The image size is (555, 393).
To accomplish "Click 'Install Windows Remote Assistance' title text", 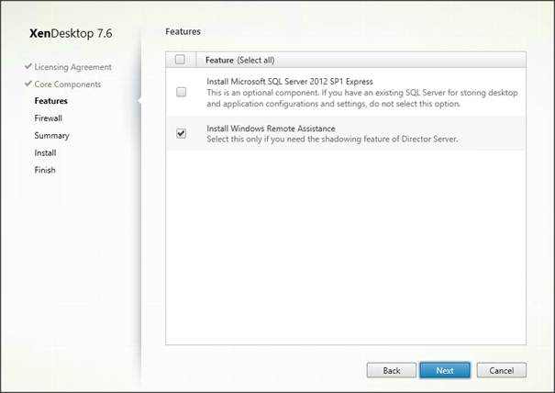I will [x=271, y=129].
